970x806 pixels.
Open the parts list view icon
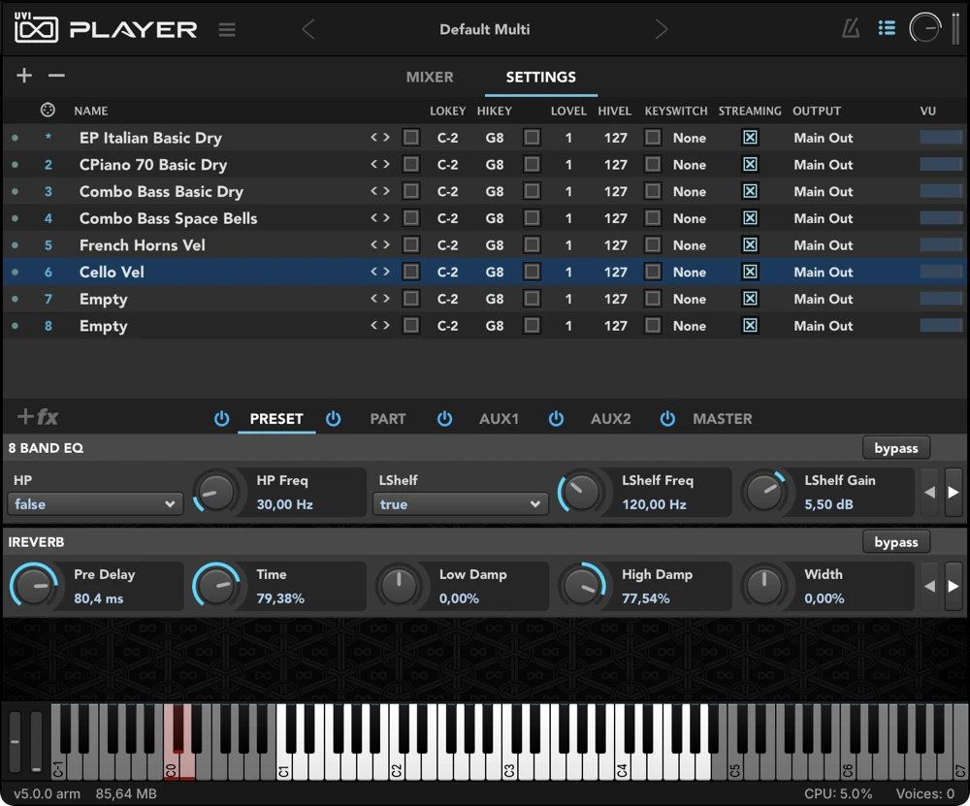[887, 28]
